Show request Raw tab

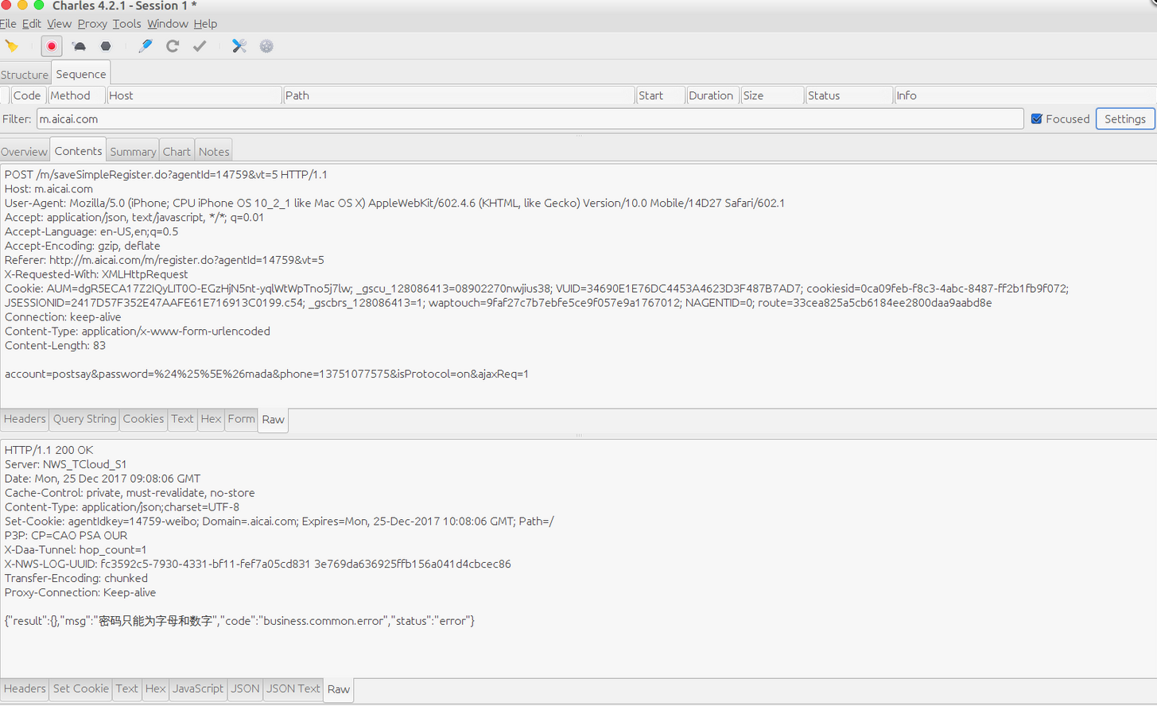(273, 420)
